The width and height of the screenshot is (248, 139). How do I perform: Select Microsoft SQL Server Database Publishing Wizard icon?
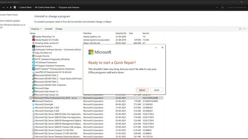pos(34,137)
